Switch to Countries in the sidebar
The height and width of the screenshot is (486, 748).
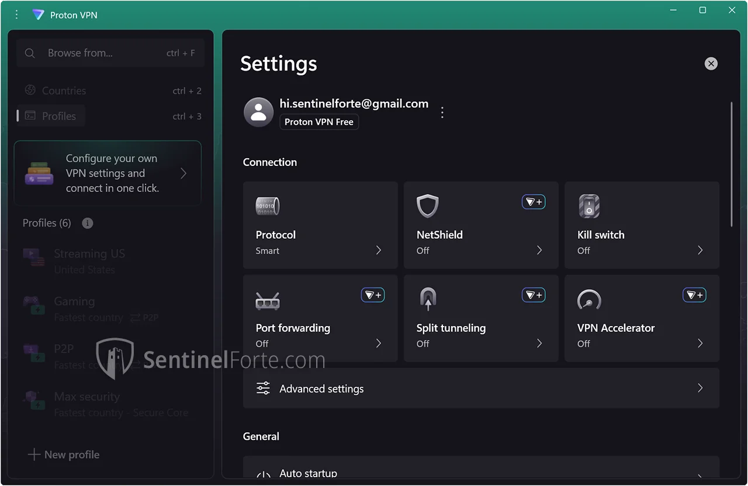tap(64, 91)
